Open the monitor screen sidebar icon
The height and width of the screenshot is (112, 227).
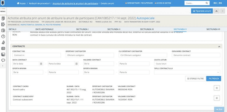tap(3, 54)
